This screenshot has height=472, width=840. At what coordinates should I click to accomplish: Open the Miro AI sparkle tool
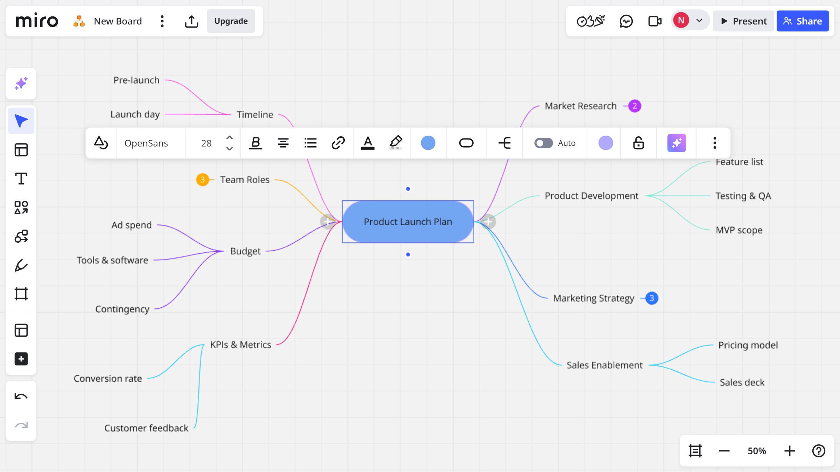pos(21,84)
